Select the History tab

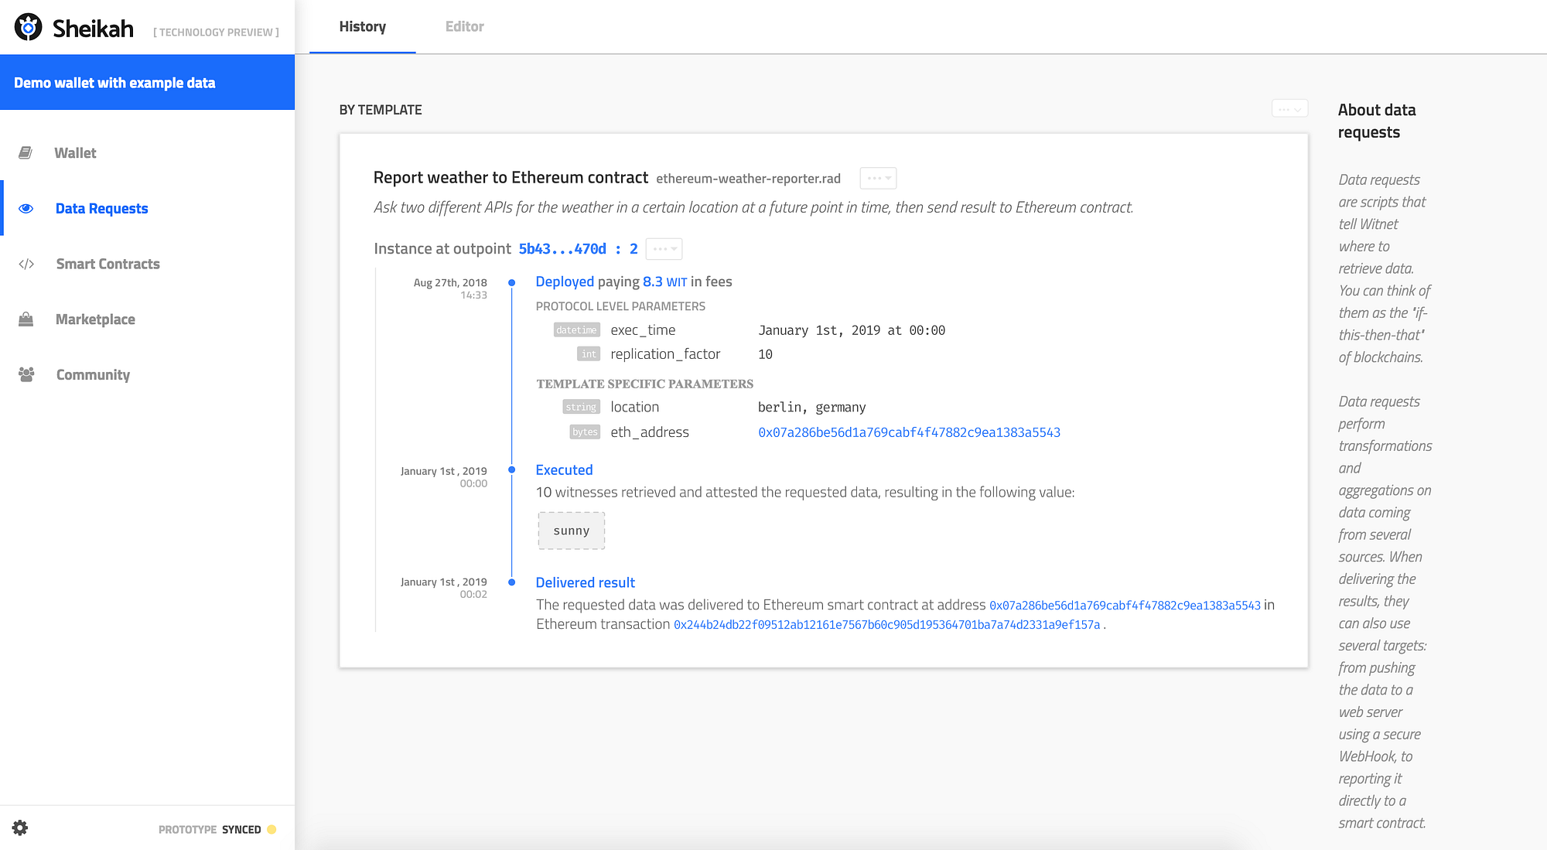point(362,27)
